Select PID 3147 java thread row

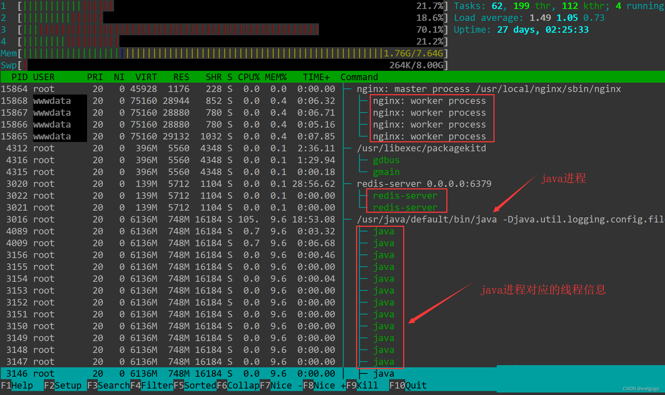[332, 362]
